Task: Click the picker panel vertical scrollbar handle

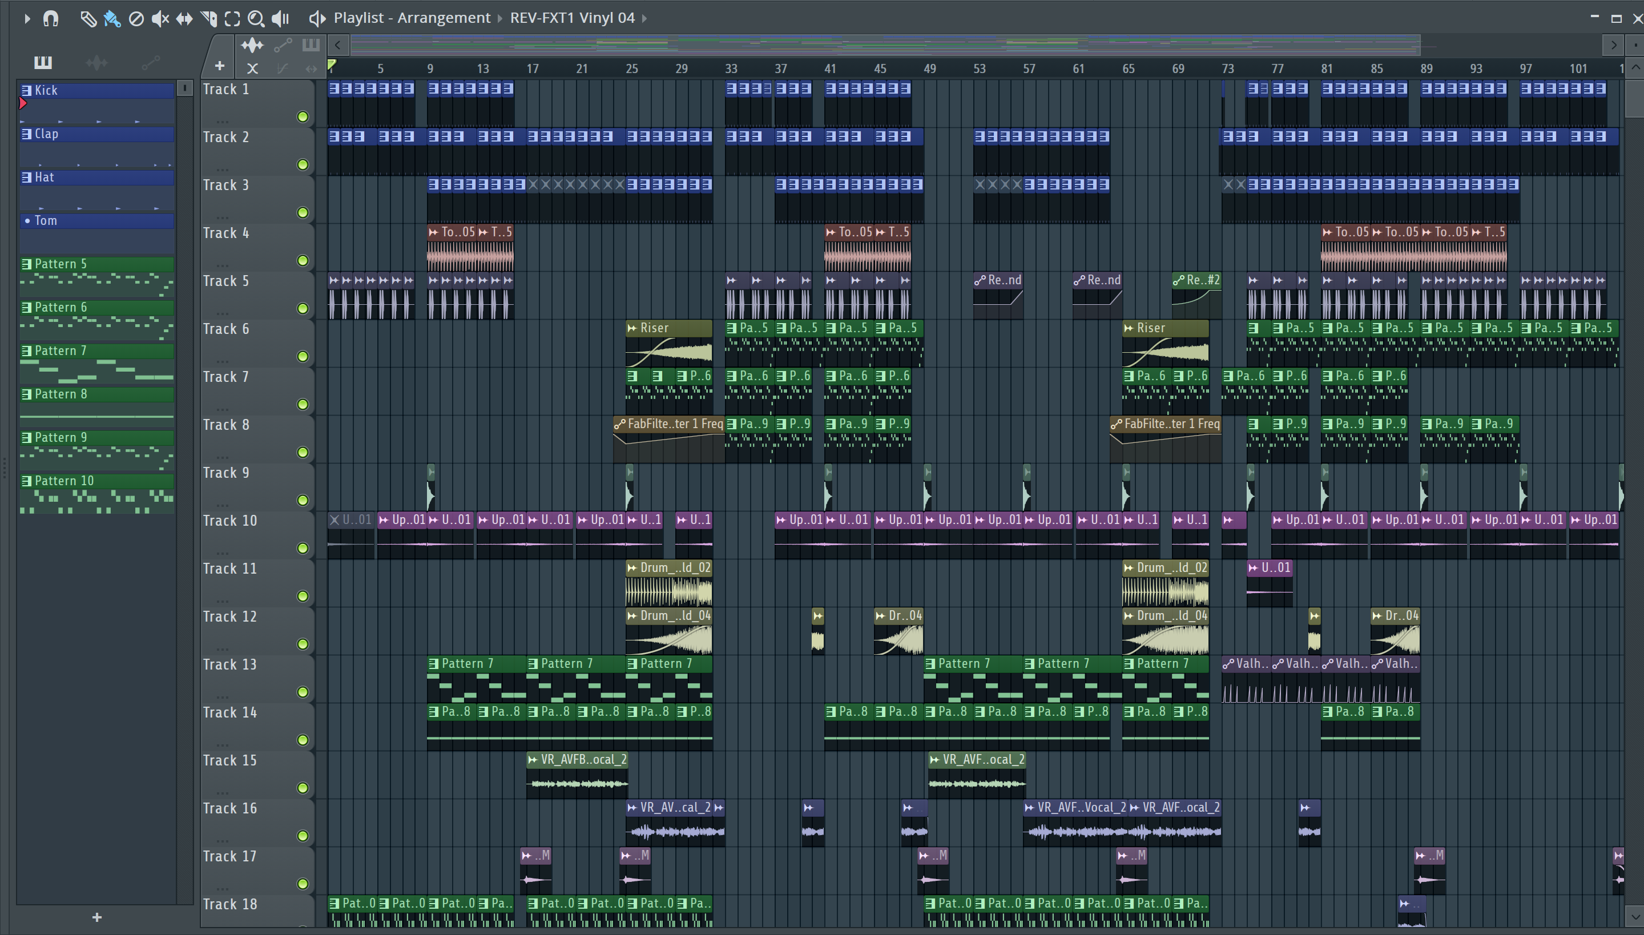Action: [185, 88]
